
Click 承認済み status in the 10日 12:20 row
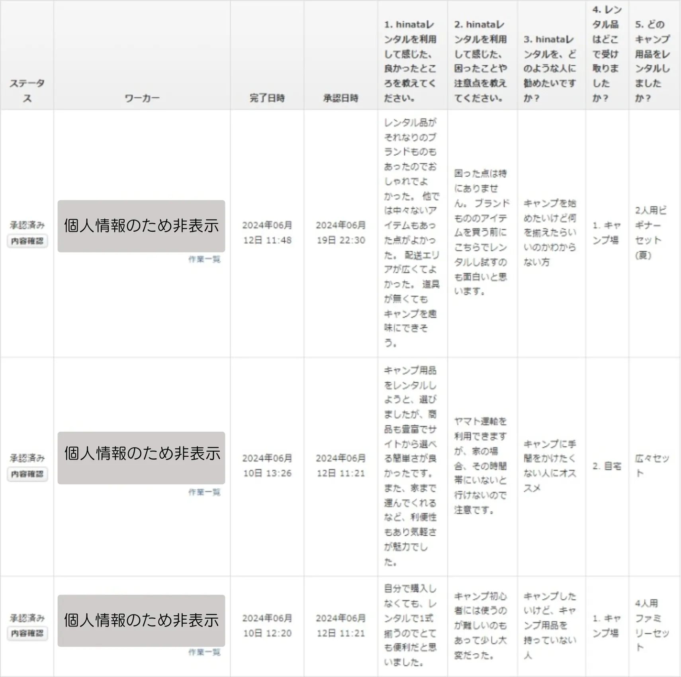coord(27,618)
